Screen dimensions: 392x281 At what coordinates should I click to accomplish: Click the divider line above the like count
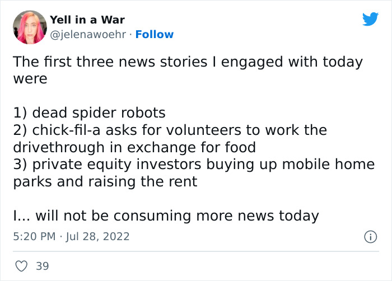195,251
